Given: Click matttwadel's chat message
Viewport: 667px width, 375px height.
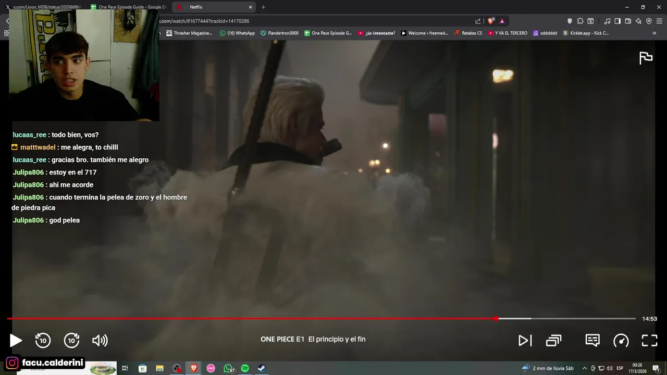Looking at the screenshot, I should click(x=65, y=147).
